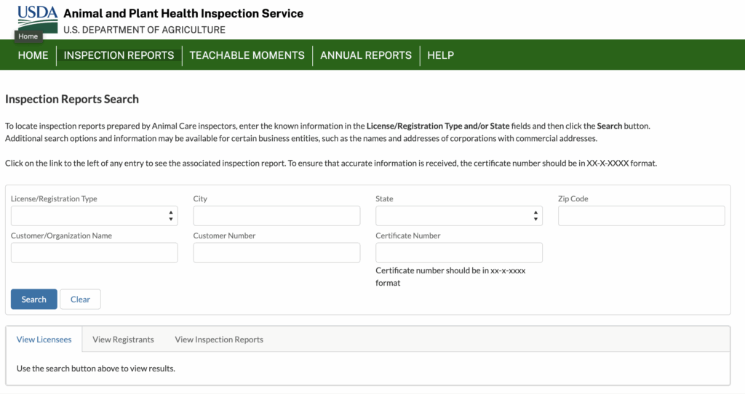Expand the State dropdown
This screenshot has height=394, width=745.
[459, 216]
